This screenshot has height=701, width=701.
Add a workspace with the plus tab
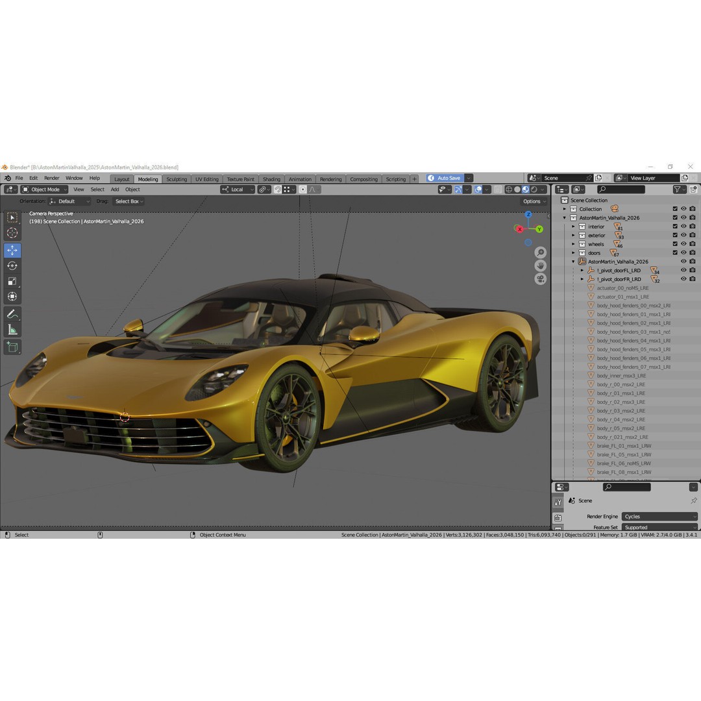[x=414, y=179]
